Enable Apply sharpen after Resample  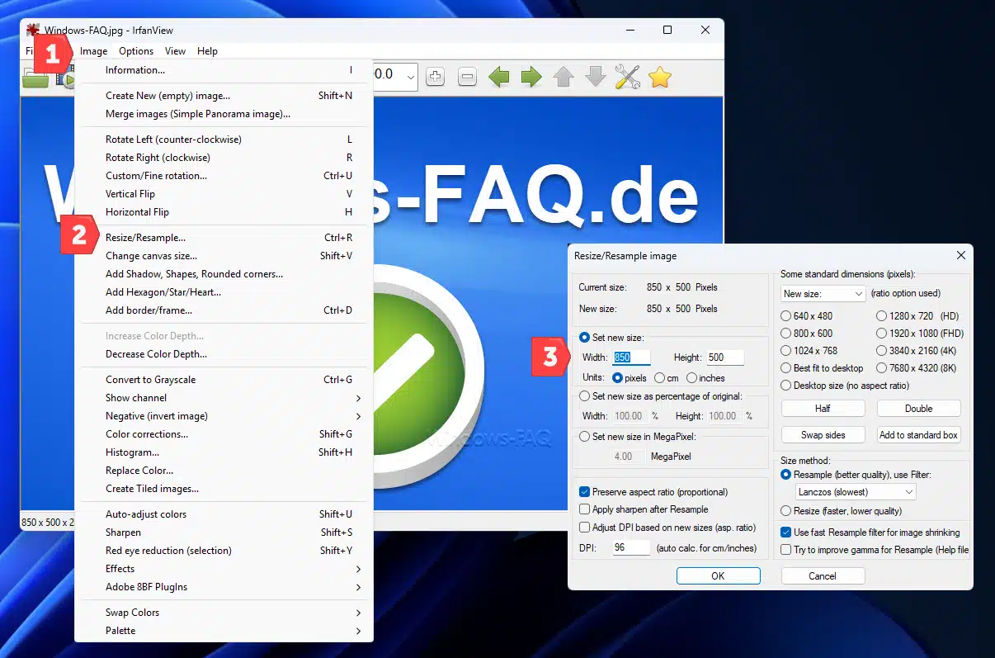pos(585,509)
